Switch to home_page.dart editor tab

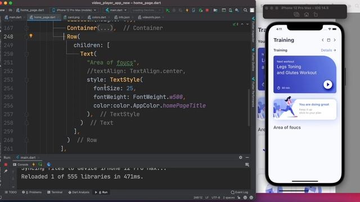click(44, 17)
